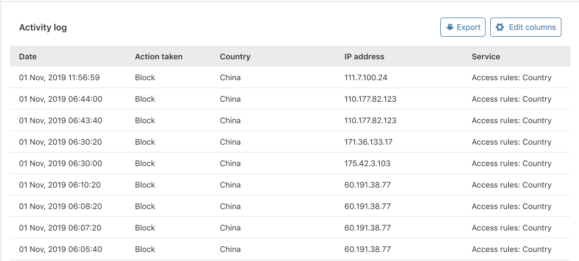Click IP 171.36.133.17 in the log
The width and height of the screenshot is (579, 261).
pyautogui.click(x=368, y=142)
